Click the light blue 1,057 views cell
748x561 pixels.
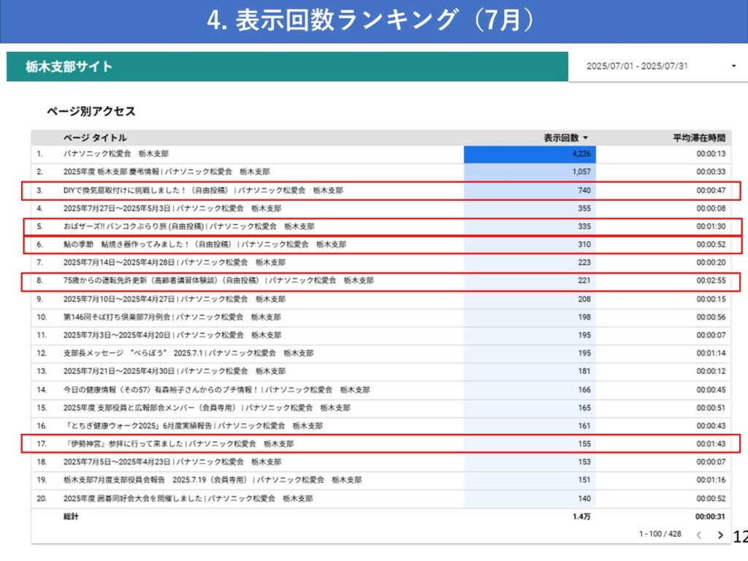(x=530, y=172)
